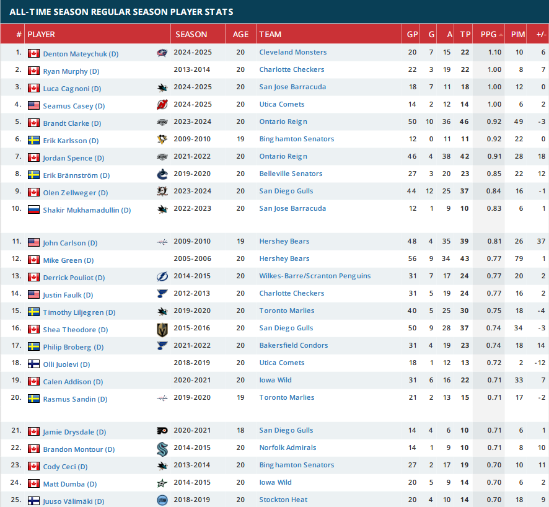Open Erik Karlsson player link

click(x=71, y=141)
